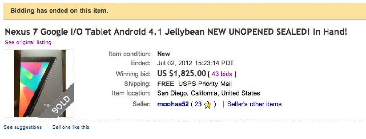This screenshot has height=139, width=366.
Task: Open seller moohaa52's profile
Action: pyautogui.click(x=172, y=104)
